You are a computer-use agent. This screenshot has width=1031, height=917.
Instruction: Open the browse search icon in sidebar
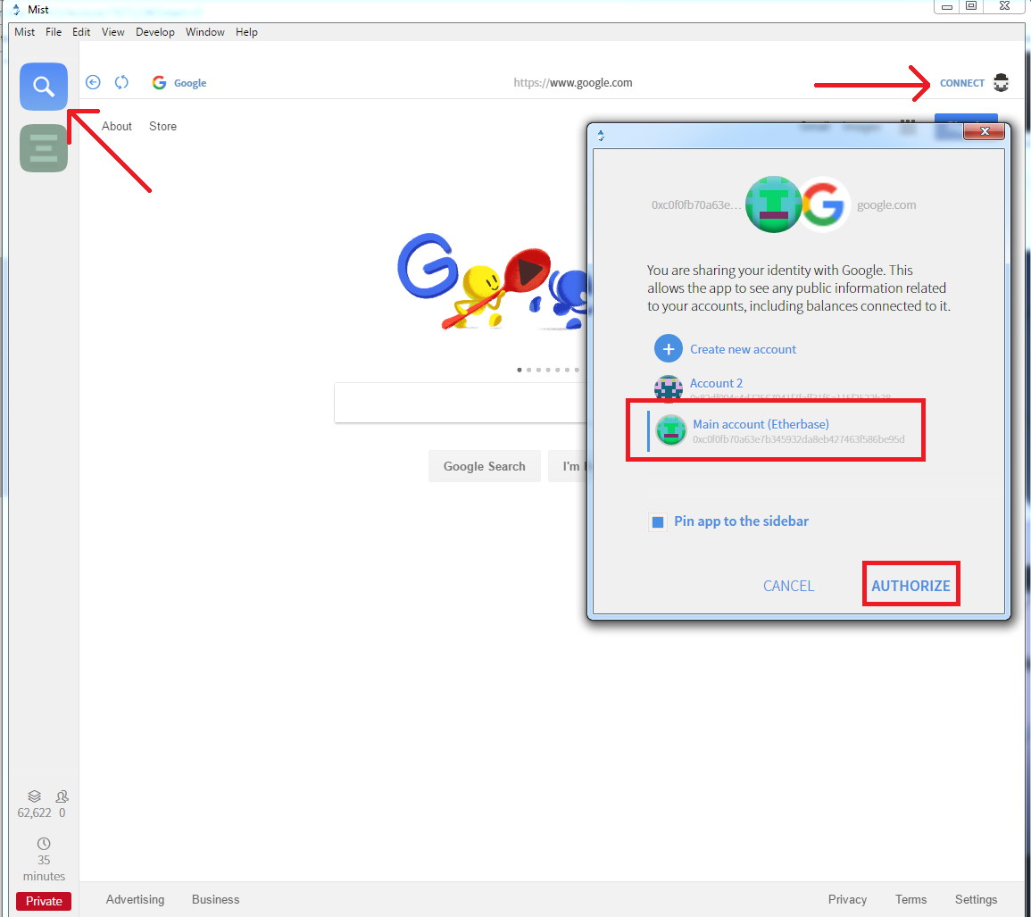[44, 87]
